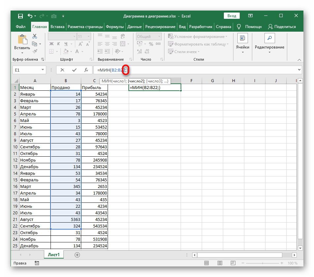Save the workbook with the floppy disk icon
The image size is (314, 277).
20,16
